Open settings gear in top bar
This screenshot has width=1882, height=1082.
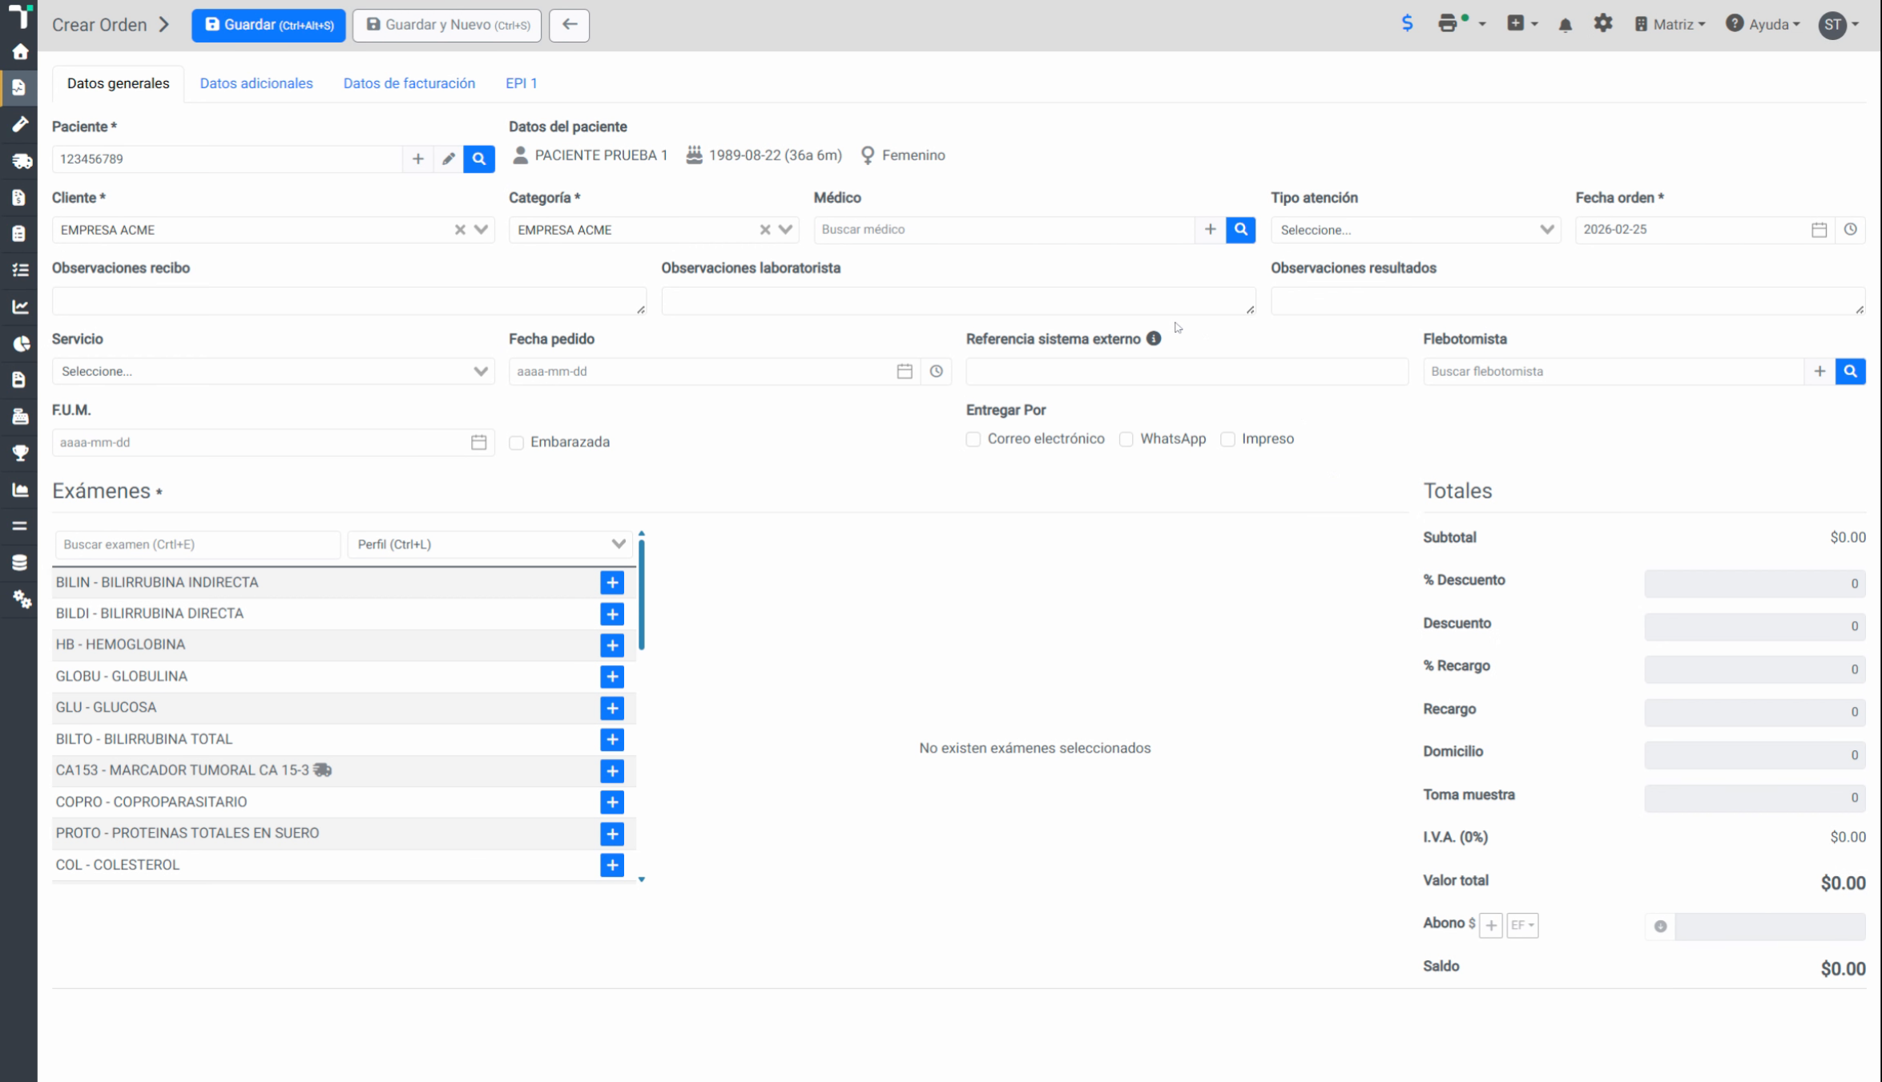(x=1602, y=24)
